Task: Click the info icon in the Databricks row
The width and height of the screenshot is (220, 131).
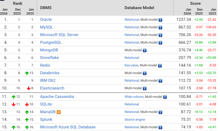Action: pos(145,73)
